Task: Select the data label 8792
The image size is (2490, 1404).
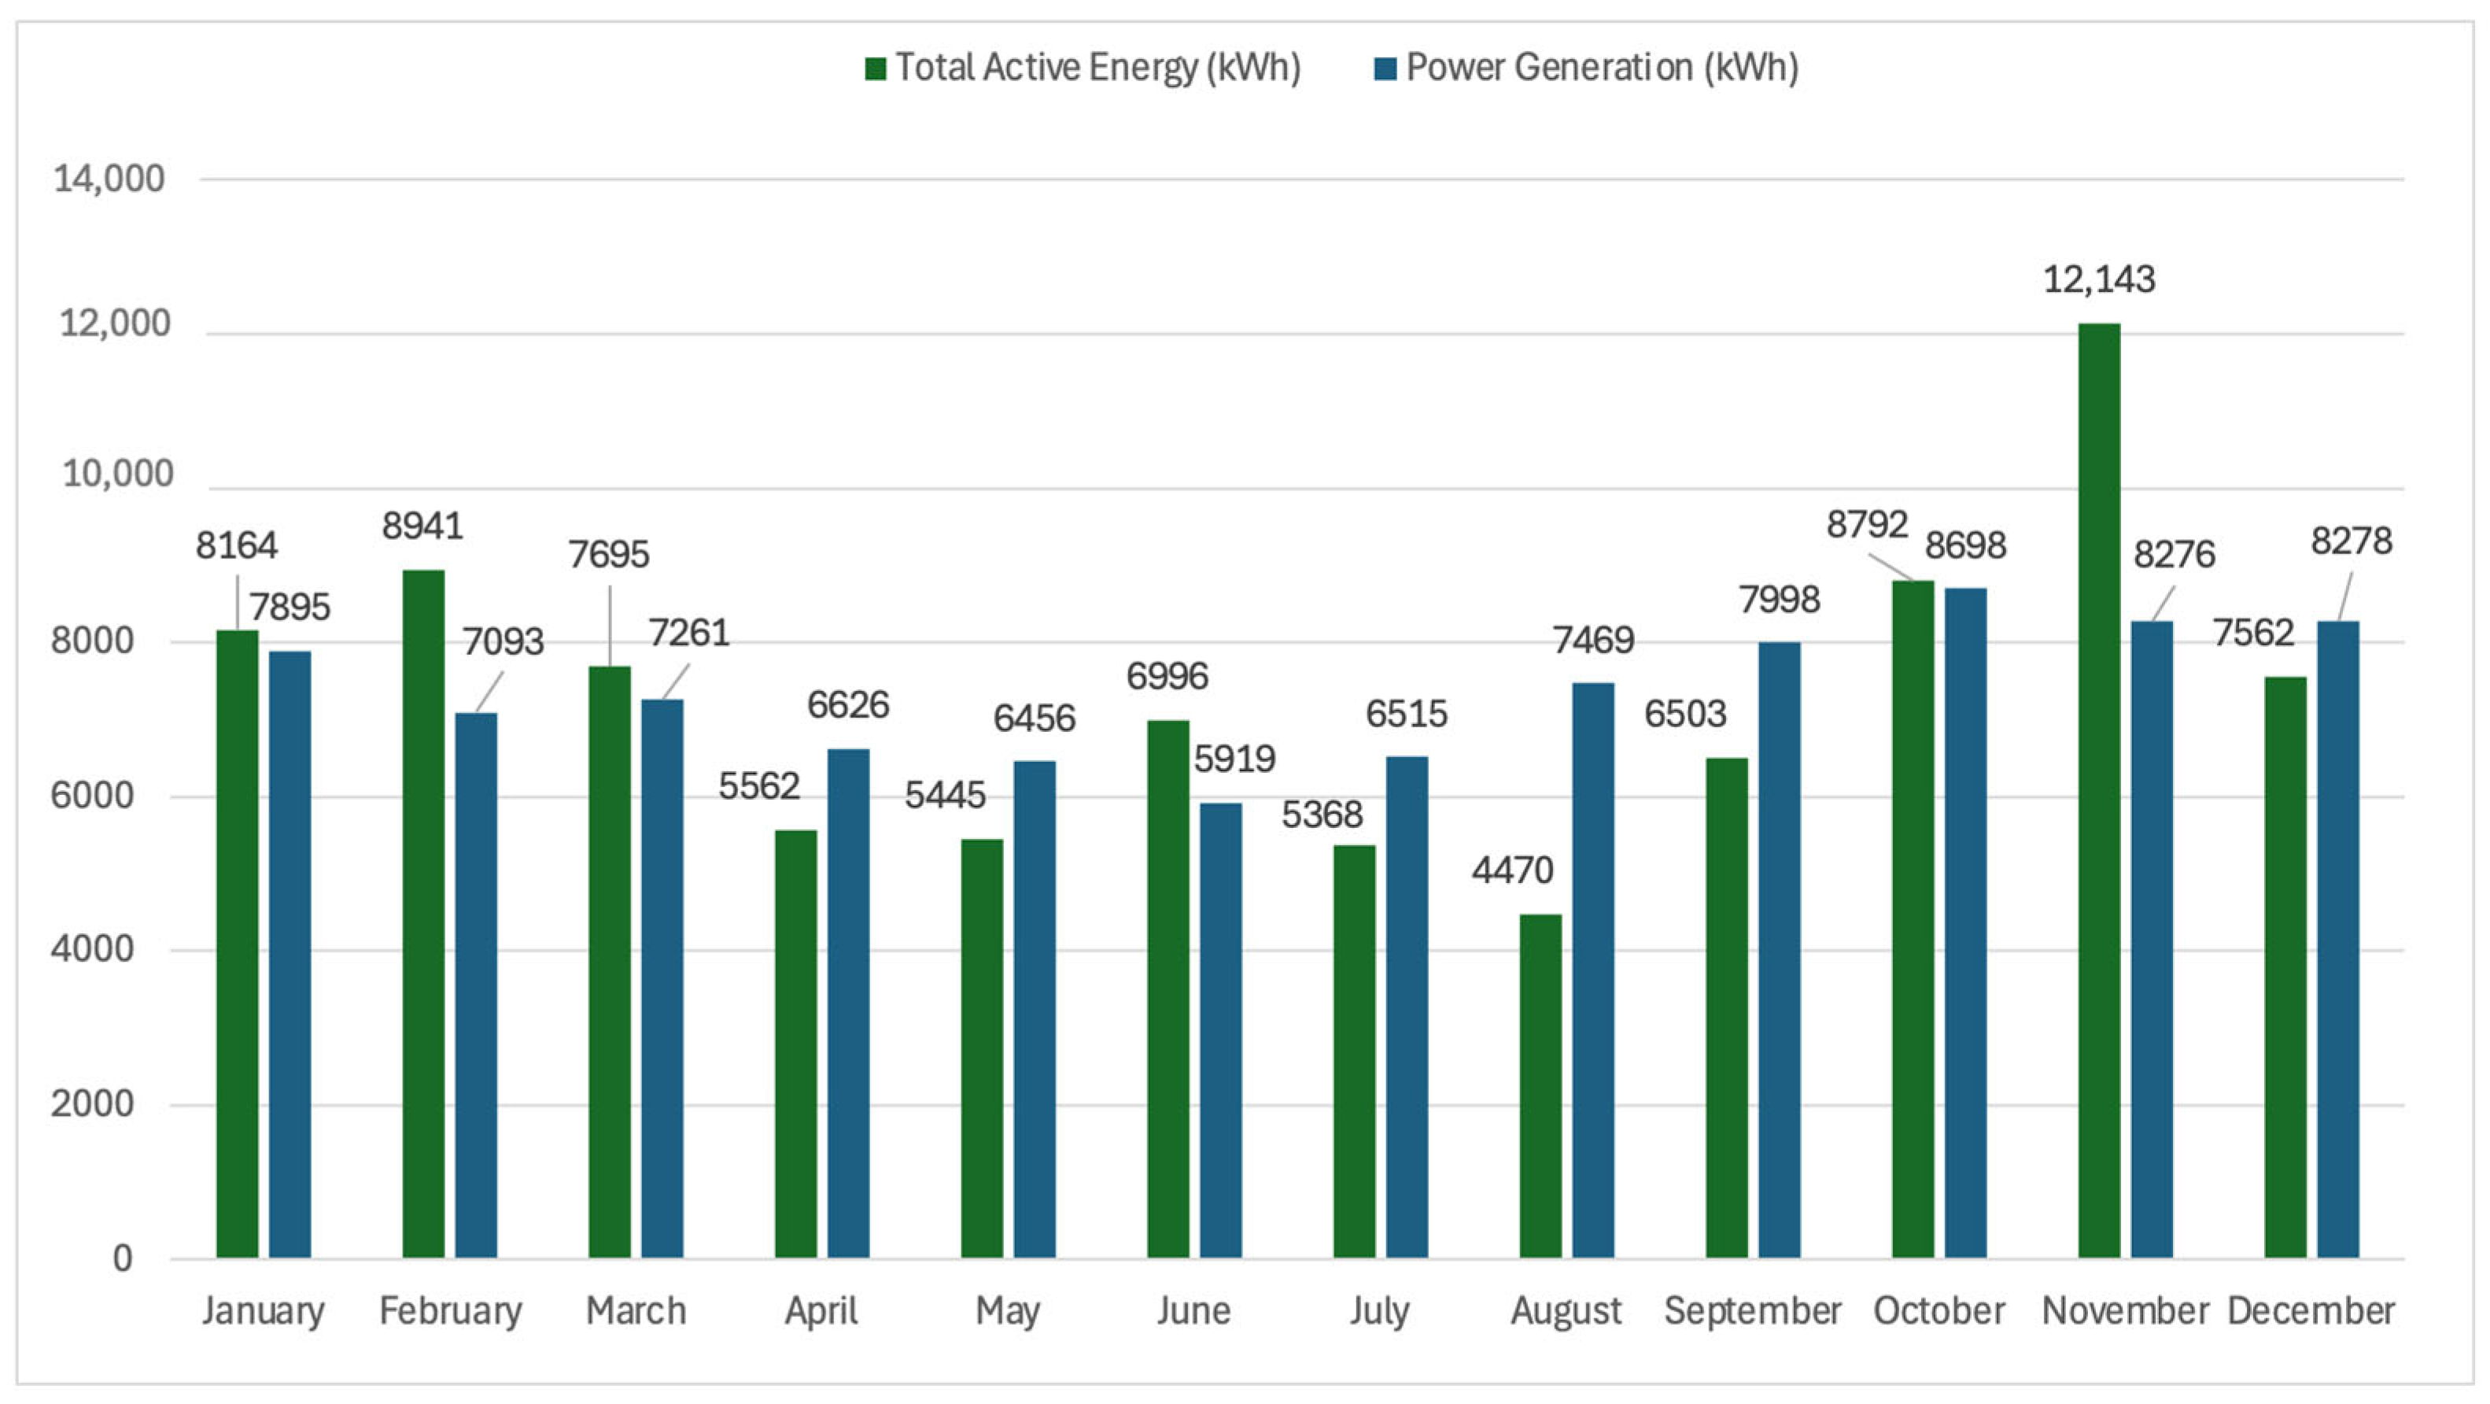Action: point(1868,524)
